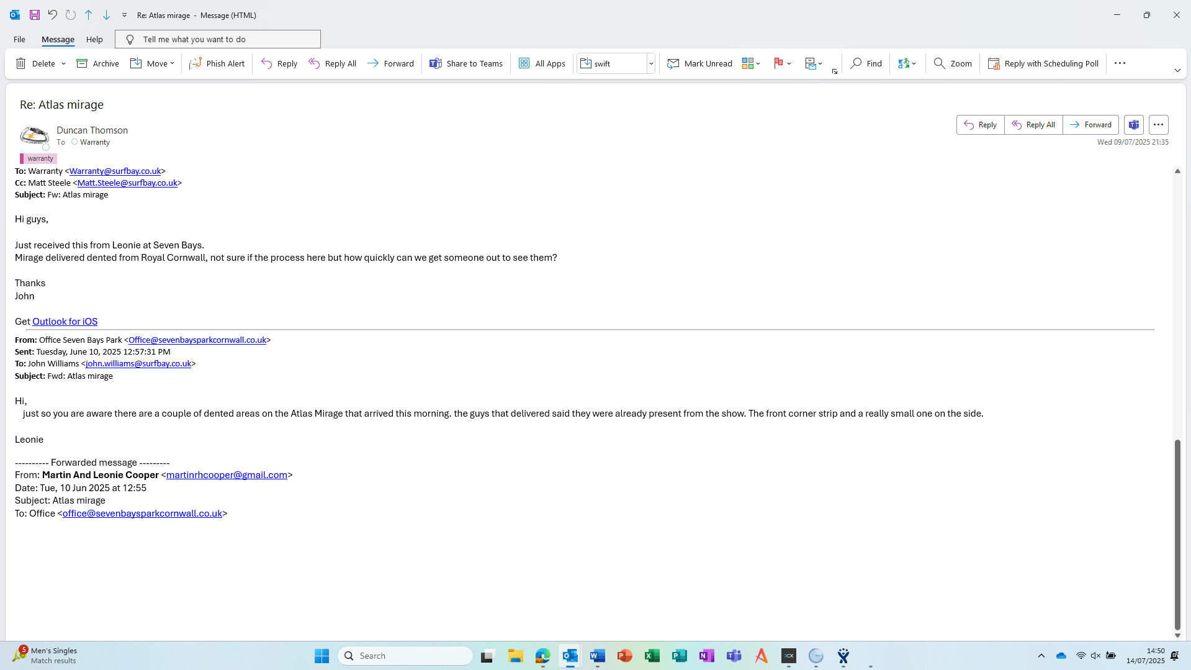Toggle the follow-up flag
Viewport: 1191px width, 670px height.
[x=778, y=63]
